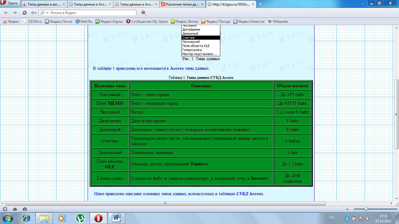Close the first Yandex tab

tap(64, 4)
